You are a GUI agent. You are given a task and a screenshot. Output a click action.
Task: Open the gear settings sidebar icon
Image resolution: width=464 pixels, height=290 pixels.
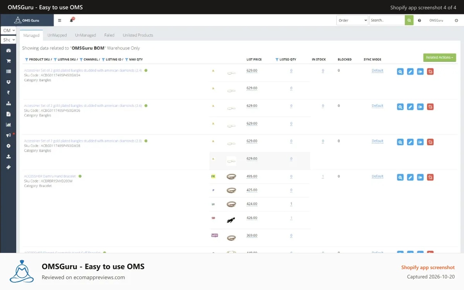tap(9, 146)
